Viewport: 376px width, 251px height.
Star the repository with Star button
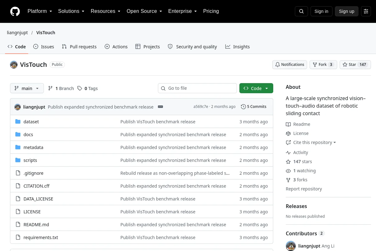point(355,65)
